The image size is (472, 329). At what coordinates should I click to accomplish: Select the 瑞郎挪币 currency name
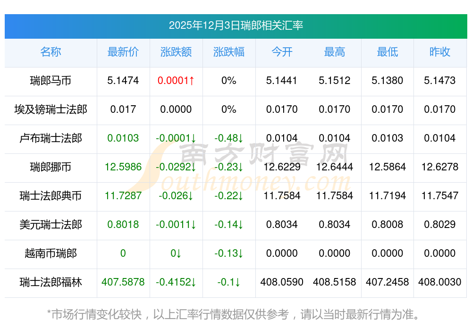pos(51,167)
